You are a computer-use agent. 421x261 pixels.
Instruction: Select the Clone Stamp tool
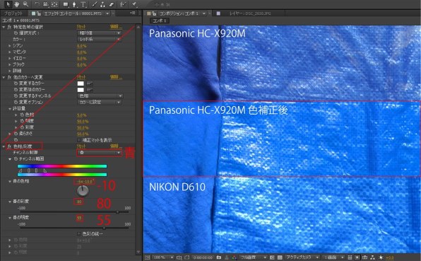pos(102,4)
